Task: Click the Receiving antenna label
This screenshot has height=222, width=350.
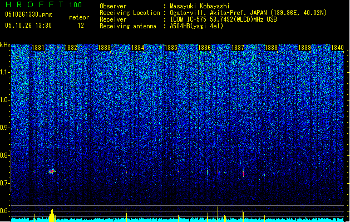Action: (x=128, y=26)
